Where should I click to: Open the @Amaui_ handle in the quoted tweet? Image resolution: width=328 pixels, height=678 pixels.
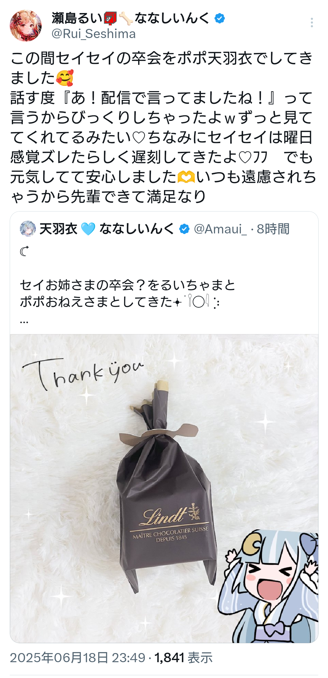tap(220, 229)
